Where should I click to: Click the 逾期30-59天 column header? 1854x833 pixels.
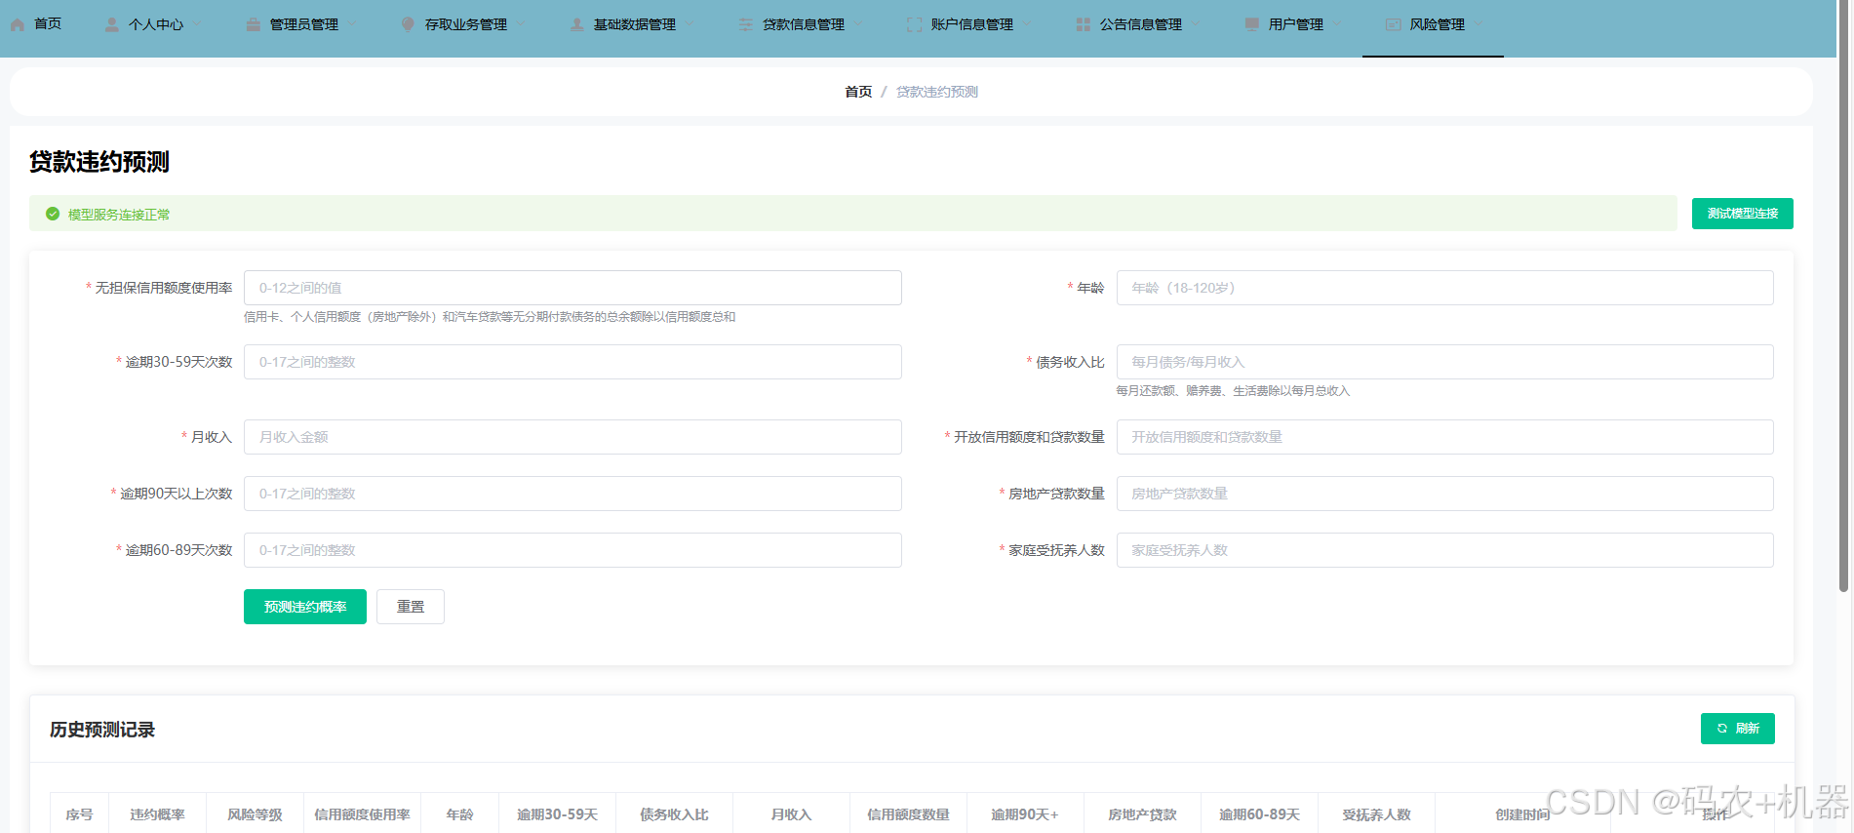557,814
